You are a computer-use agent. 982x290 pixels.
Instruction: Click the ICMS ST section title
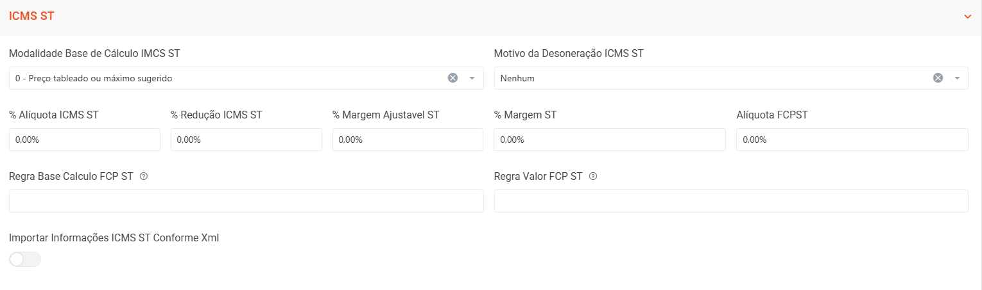(x=31, y=17)
